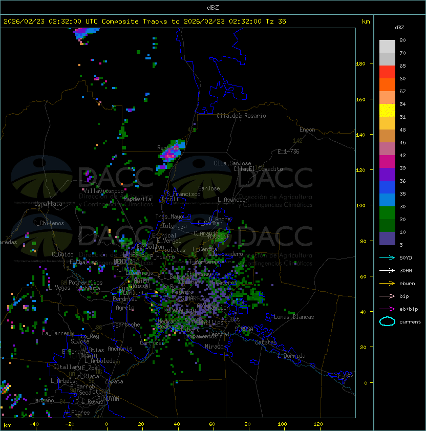Click the La_Carrera place label
This screenshot has width=426, height=431.
57,333
